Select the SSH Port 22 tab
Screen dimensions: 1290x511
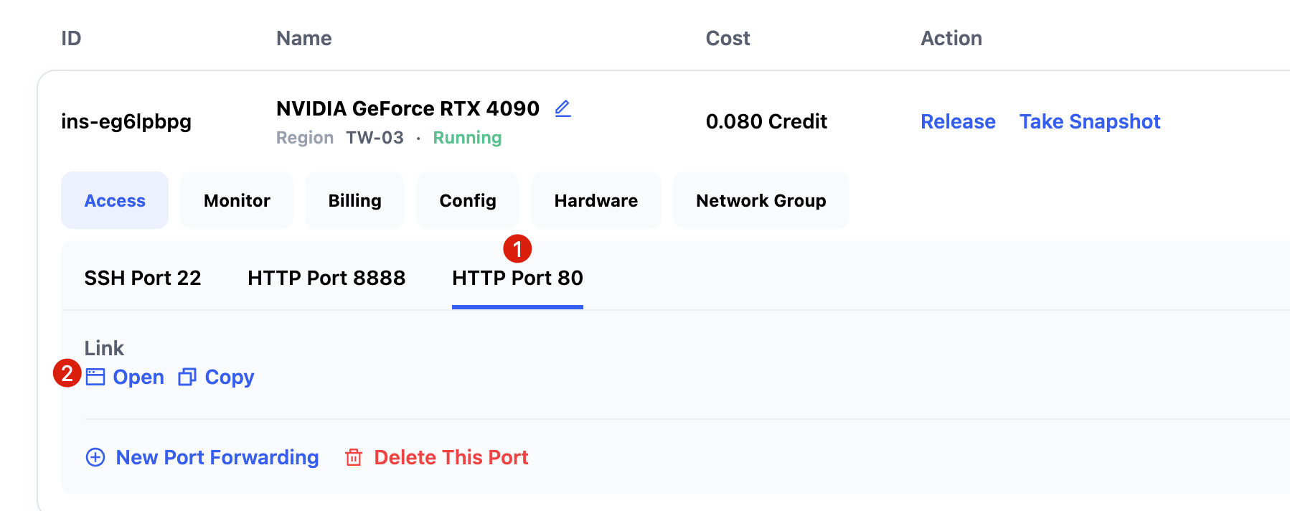point(143,278)
